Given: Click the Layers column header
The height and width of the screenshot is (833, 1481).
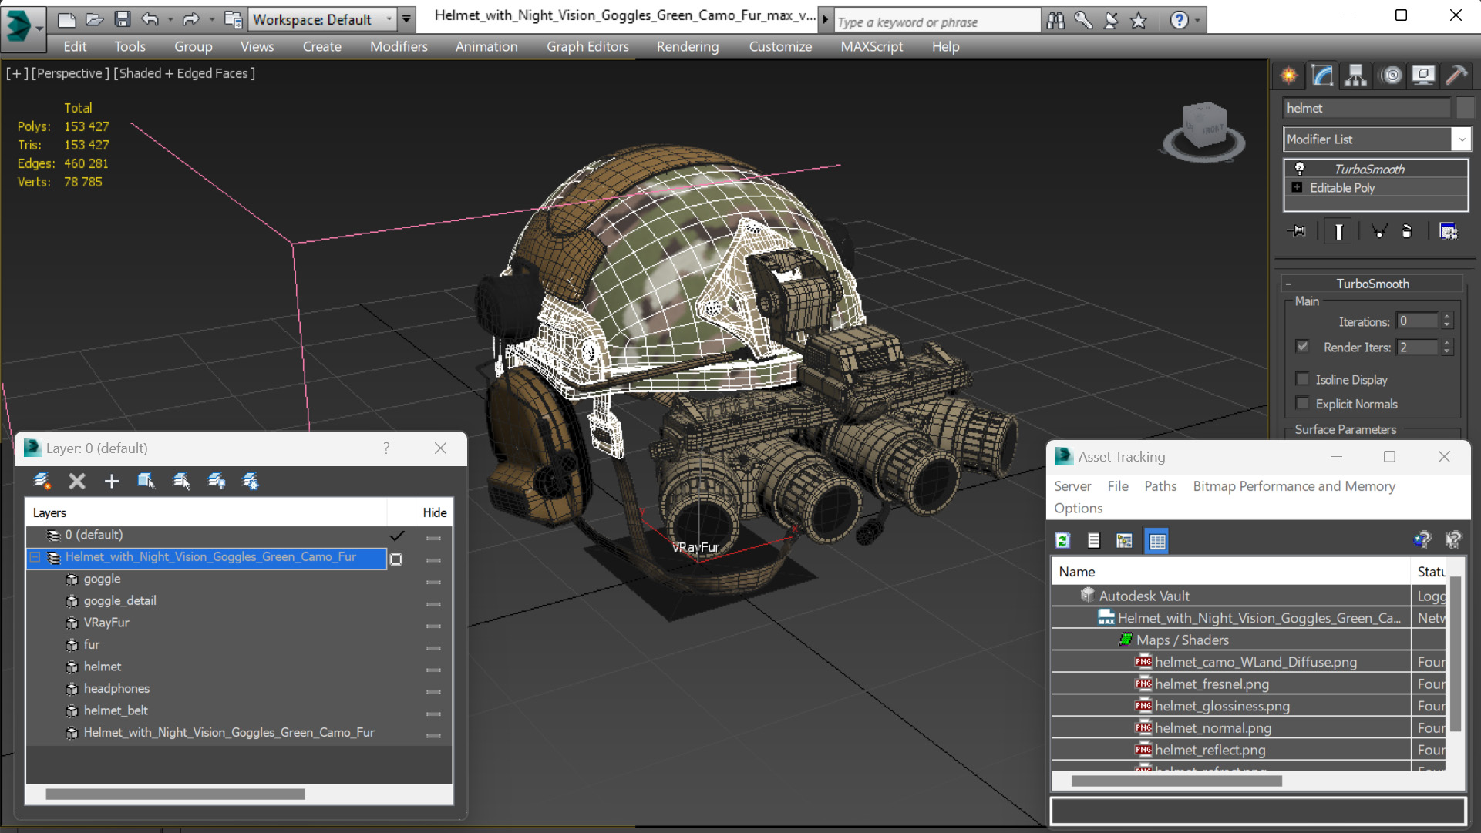Looking at the screenshot, I should 207,512.
